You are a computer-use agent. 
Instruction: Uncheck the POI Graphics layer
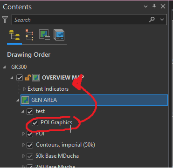pos(35,123)
